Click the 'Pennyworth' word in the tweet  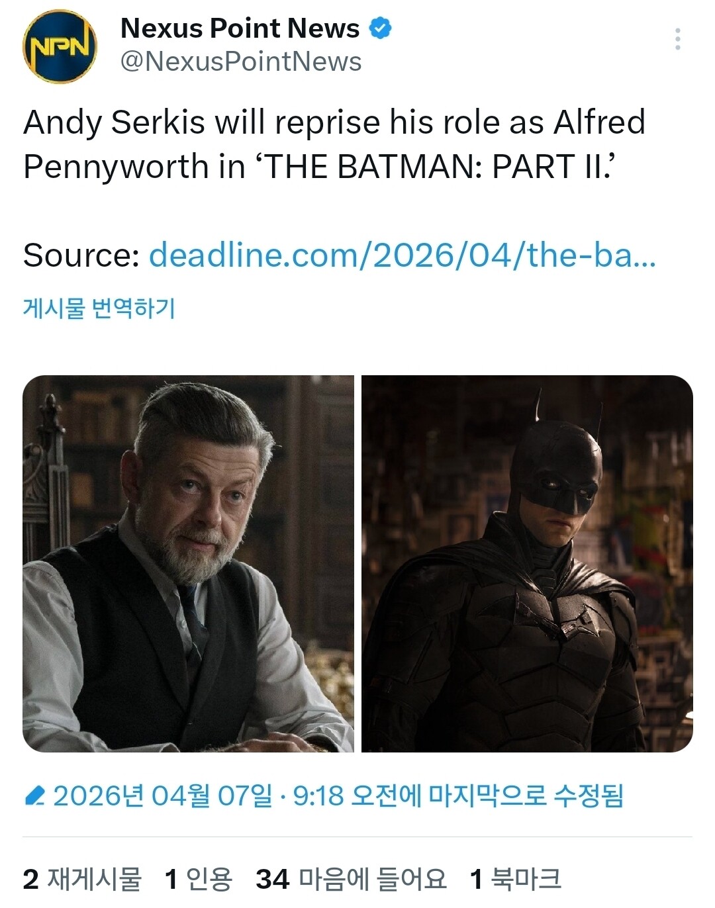tap(116, 167)
